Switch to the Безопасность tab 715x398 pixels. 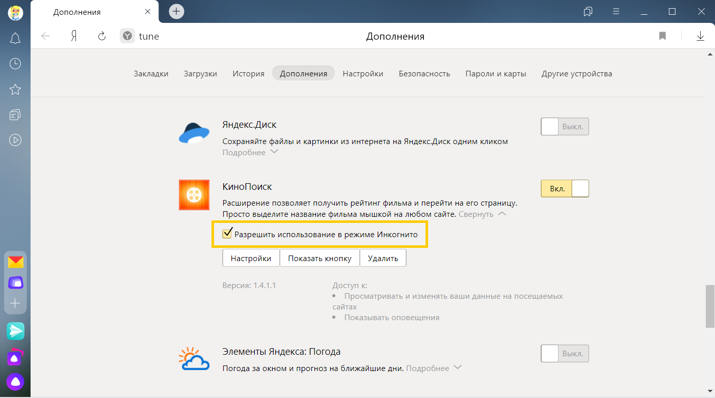424,73
